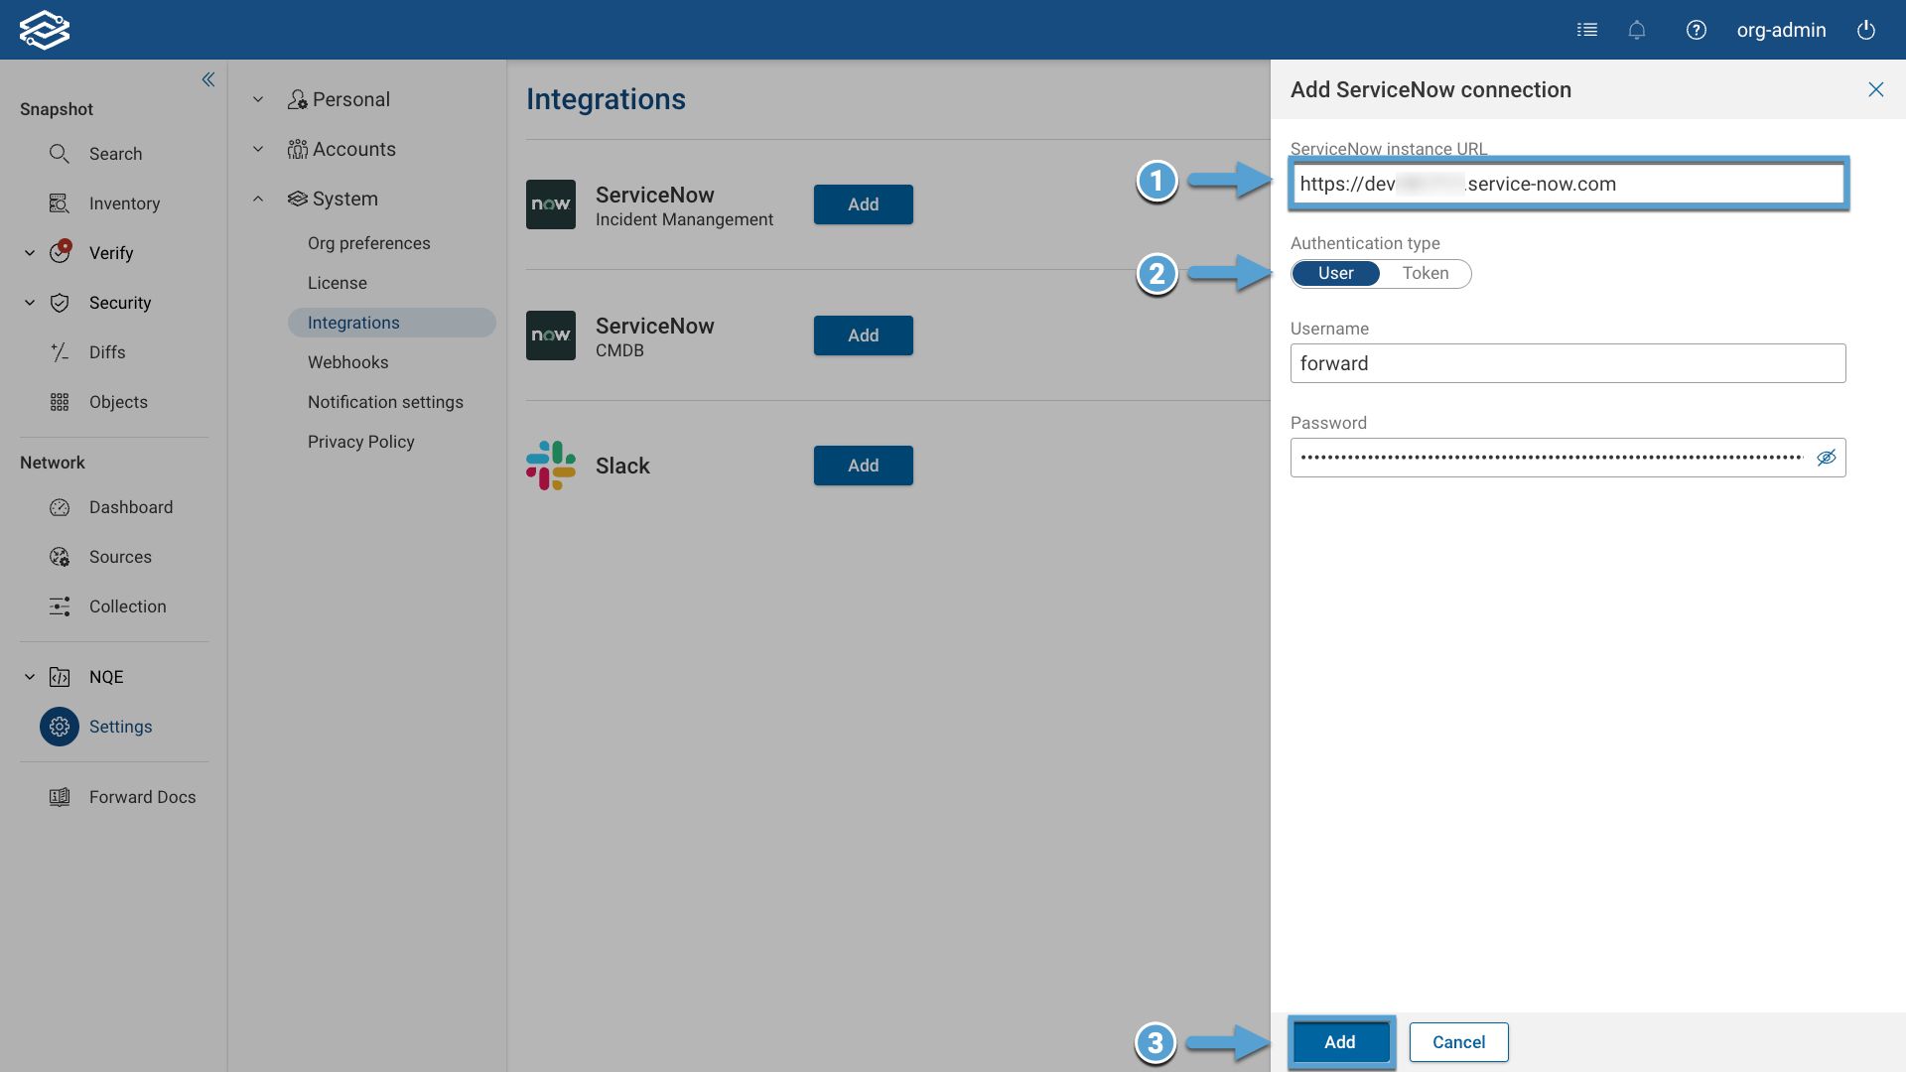Collapse the System section
1906x1072 pixels.
point(258,199)
